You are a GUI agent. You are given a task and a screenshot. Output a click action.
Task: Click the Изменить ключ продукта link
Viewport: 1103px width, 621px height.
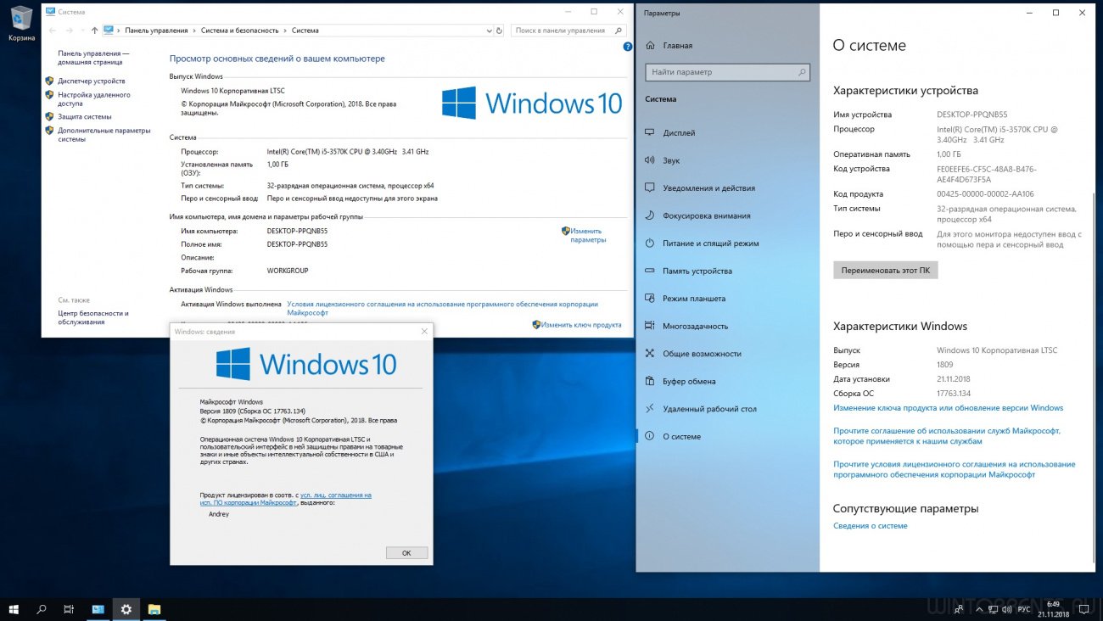(x=581, y=325)
